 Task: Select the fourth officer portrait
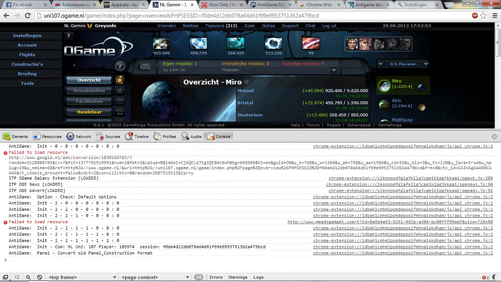[x=392, y=44]
